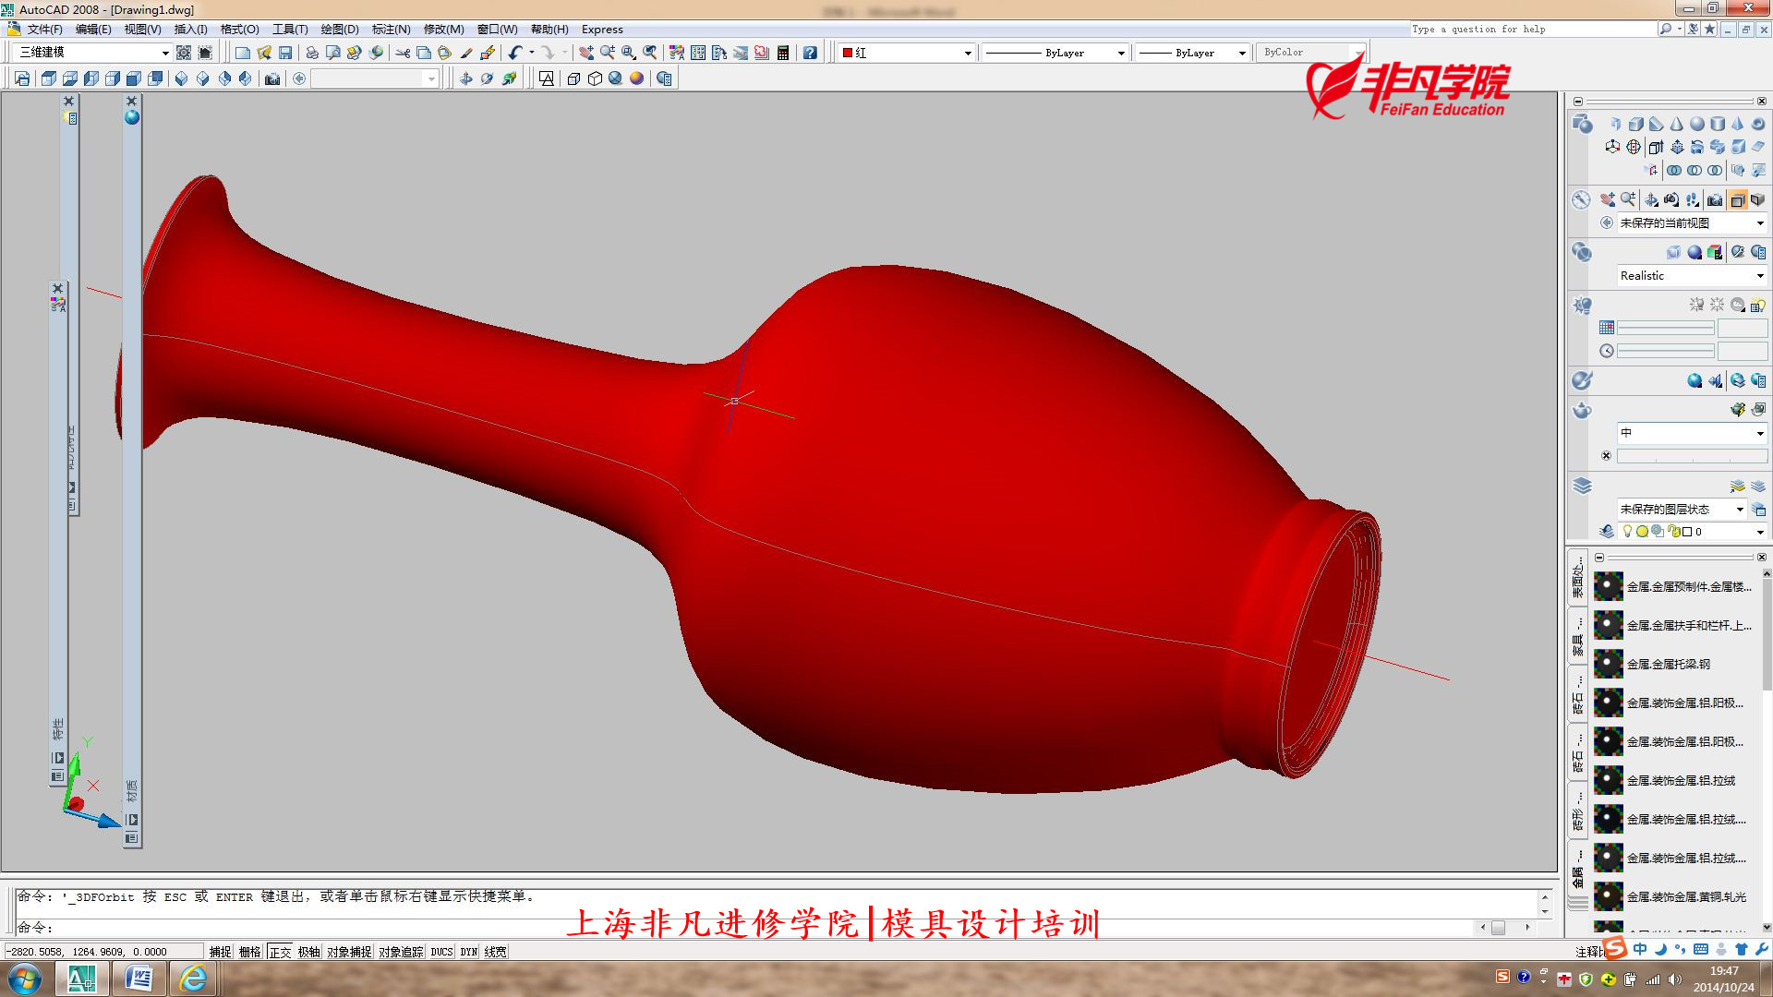Click the Cylinder primitive in the dashboard
Image resolution: width=1773 pixels, height=997 pixels.
pos(1718,124)
